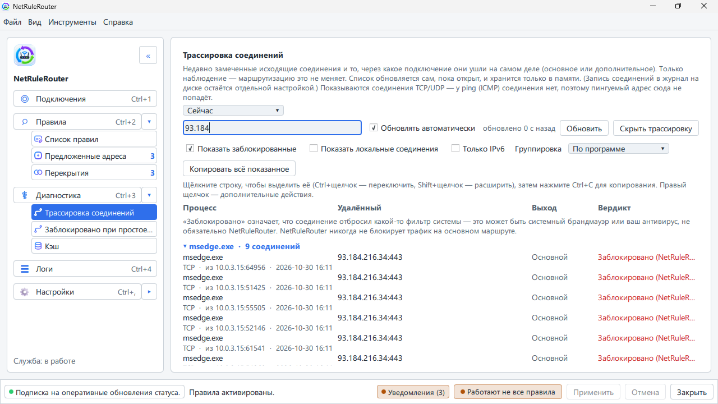718x404 pixels.
Task: Collapse the msedge.exe connections group
Action: pos(185,246)
